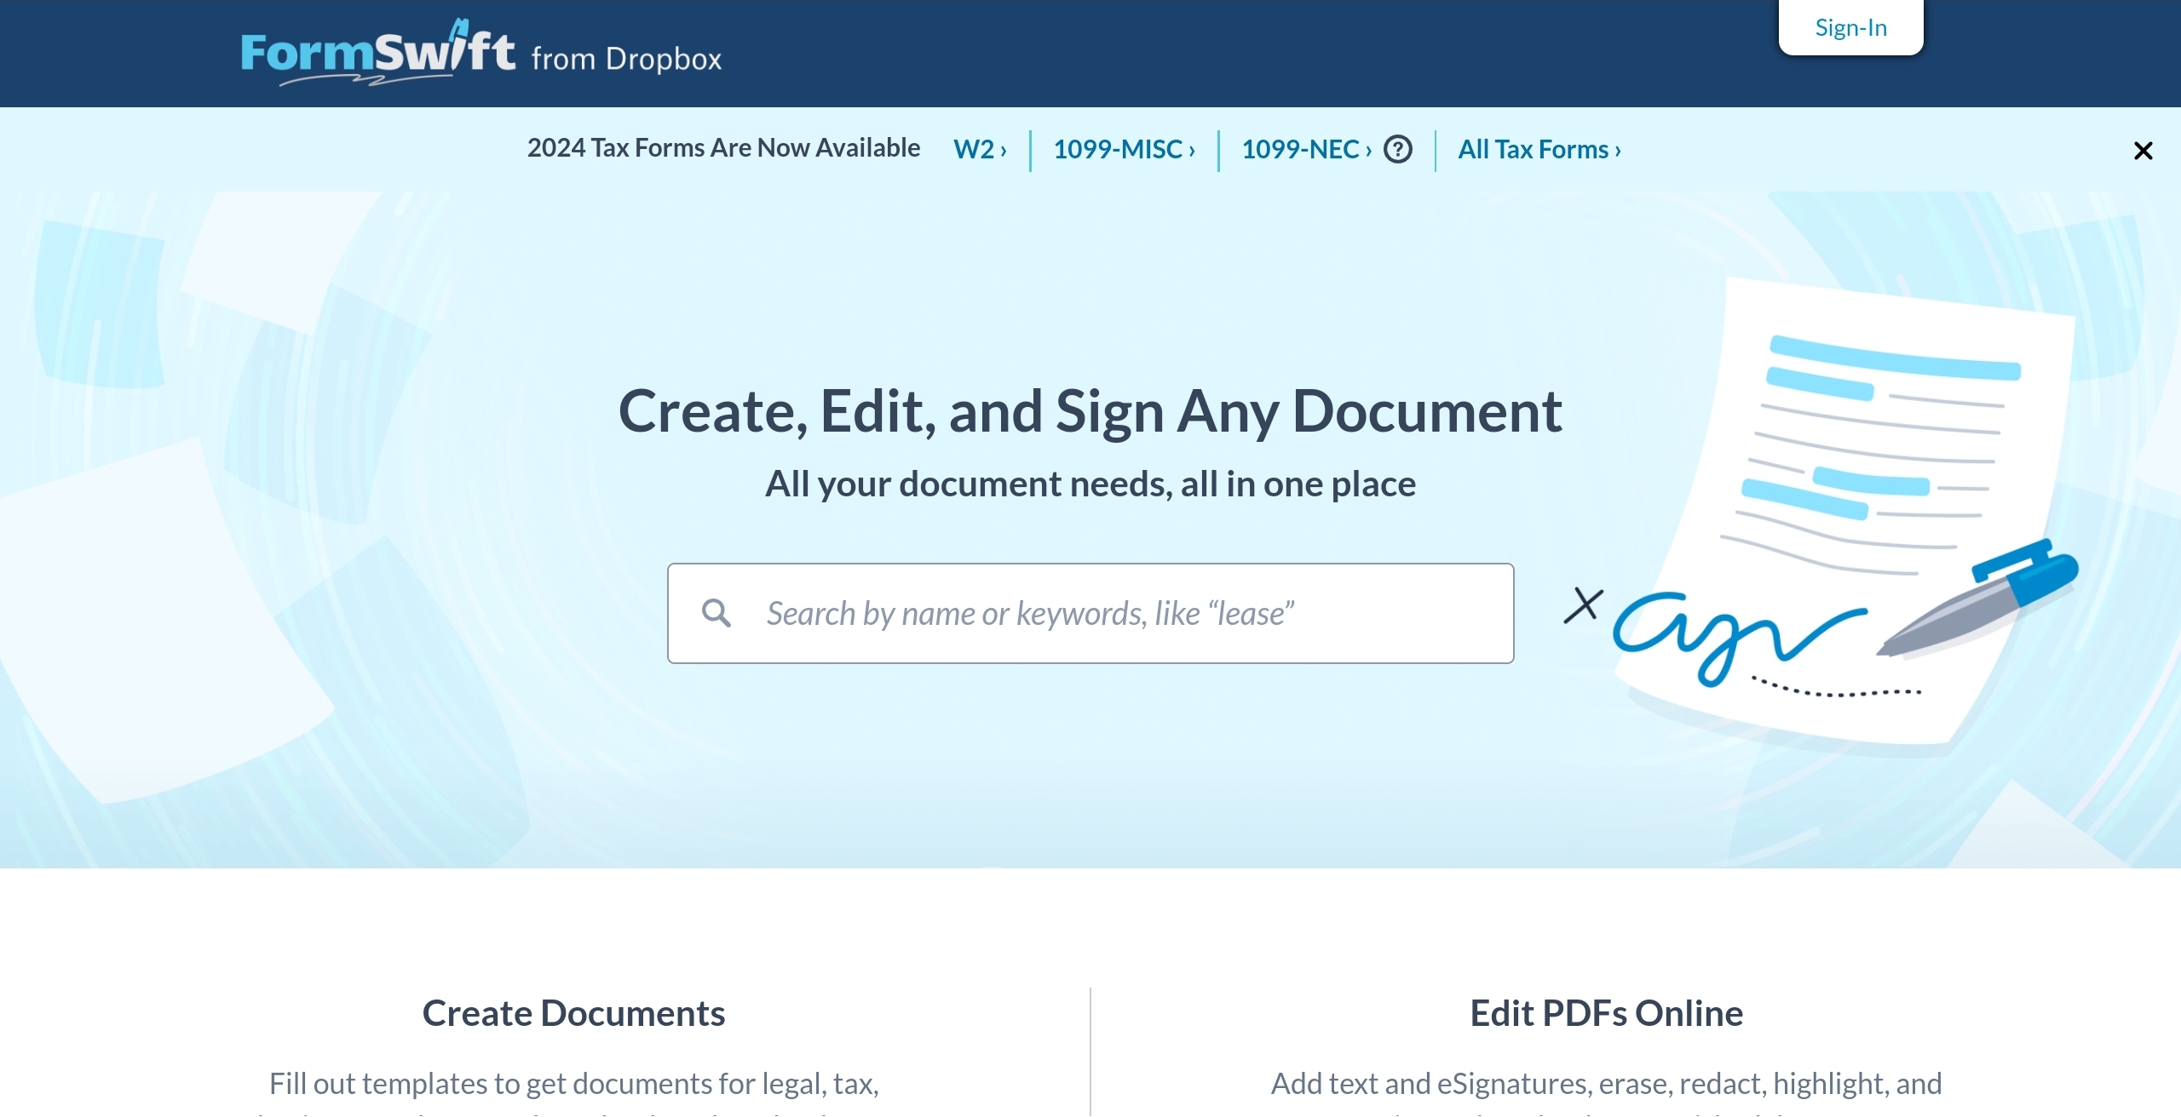Click the FormSwift logo in header
Image resolution: width=2181 pixels, height=1117 pixels.
(x=377, y=53)
